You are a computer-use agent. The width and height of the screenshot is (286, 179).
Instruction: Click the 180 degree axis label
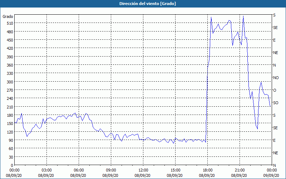(10, 115)
